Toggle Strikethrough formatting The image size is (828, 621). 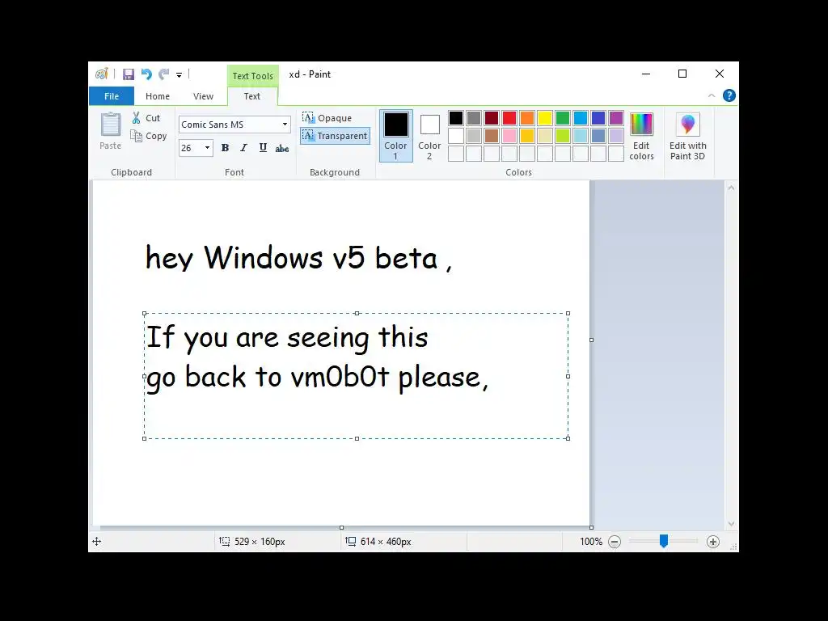[282, 149]
